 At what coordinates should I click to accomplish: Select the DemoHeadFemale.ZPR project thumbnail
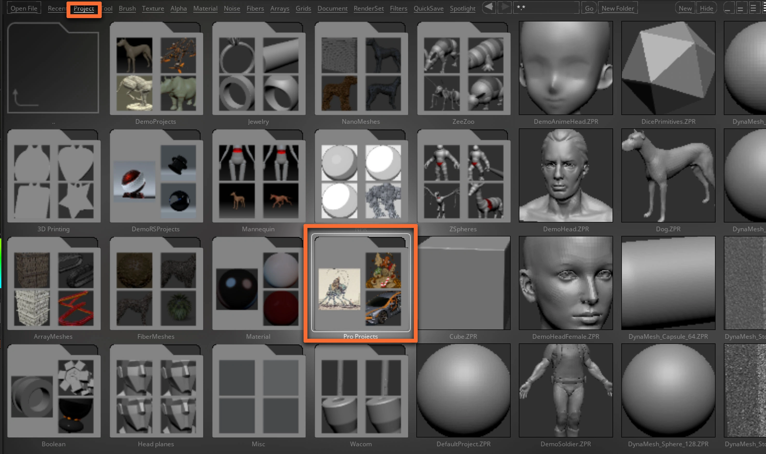(x=566, y=283)
